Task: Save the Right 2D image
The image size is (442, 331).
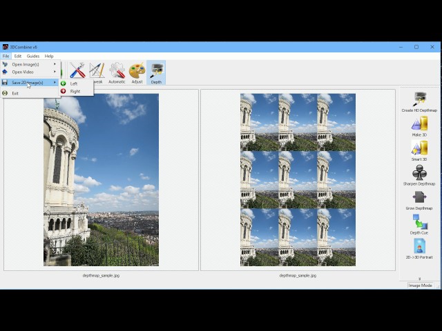Action: 76,91
